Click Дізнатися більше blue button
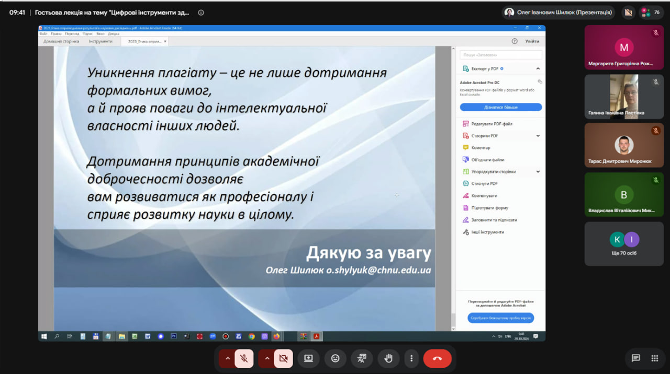Screen dimensions: 670x374 point(501,107)
